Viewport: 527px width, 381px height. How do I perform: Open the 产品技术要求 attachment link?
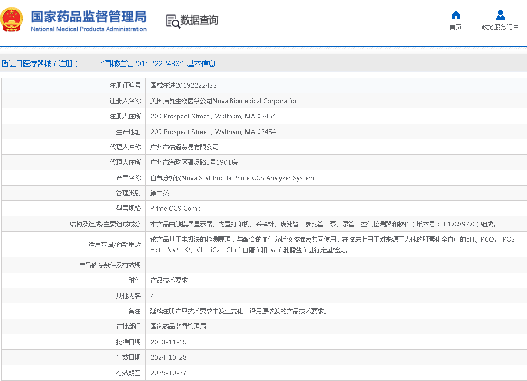(x=169, y=280)
